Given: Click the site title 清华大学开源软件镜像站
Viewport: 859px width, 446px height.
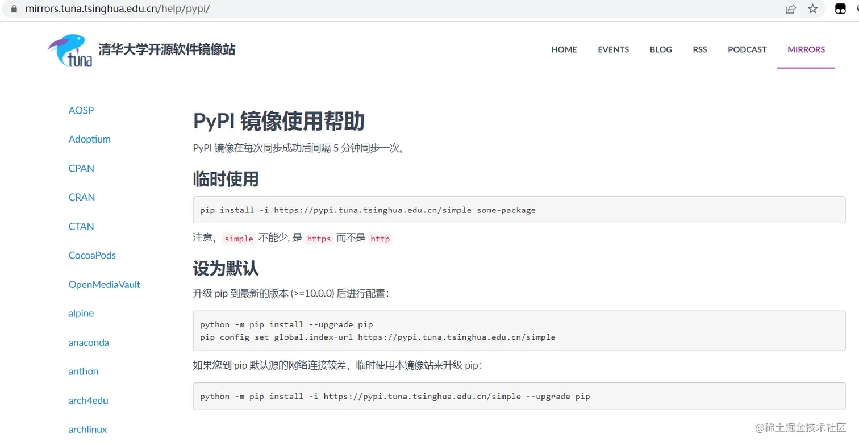Looking at the screenshot, I should (x=166, y=49).
